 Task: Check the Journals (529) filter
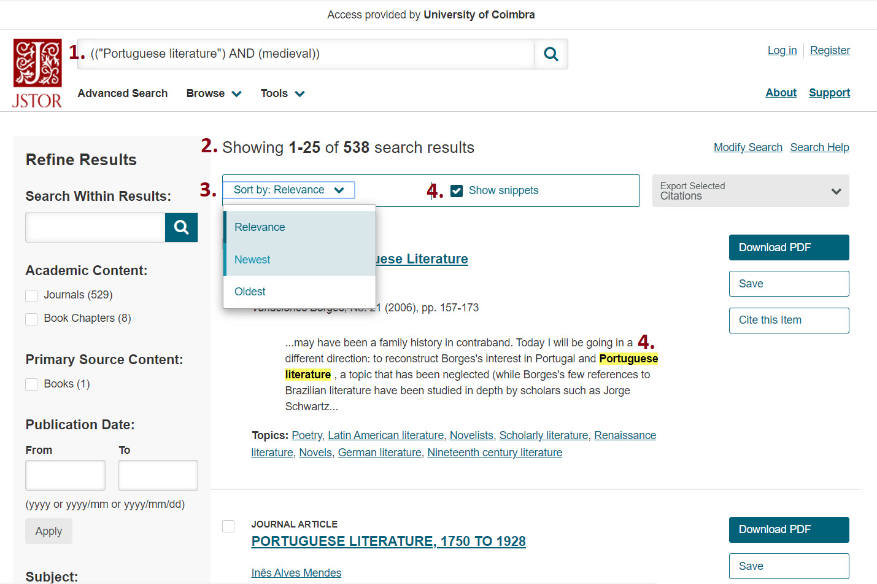32,296
